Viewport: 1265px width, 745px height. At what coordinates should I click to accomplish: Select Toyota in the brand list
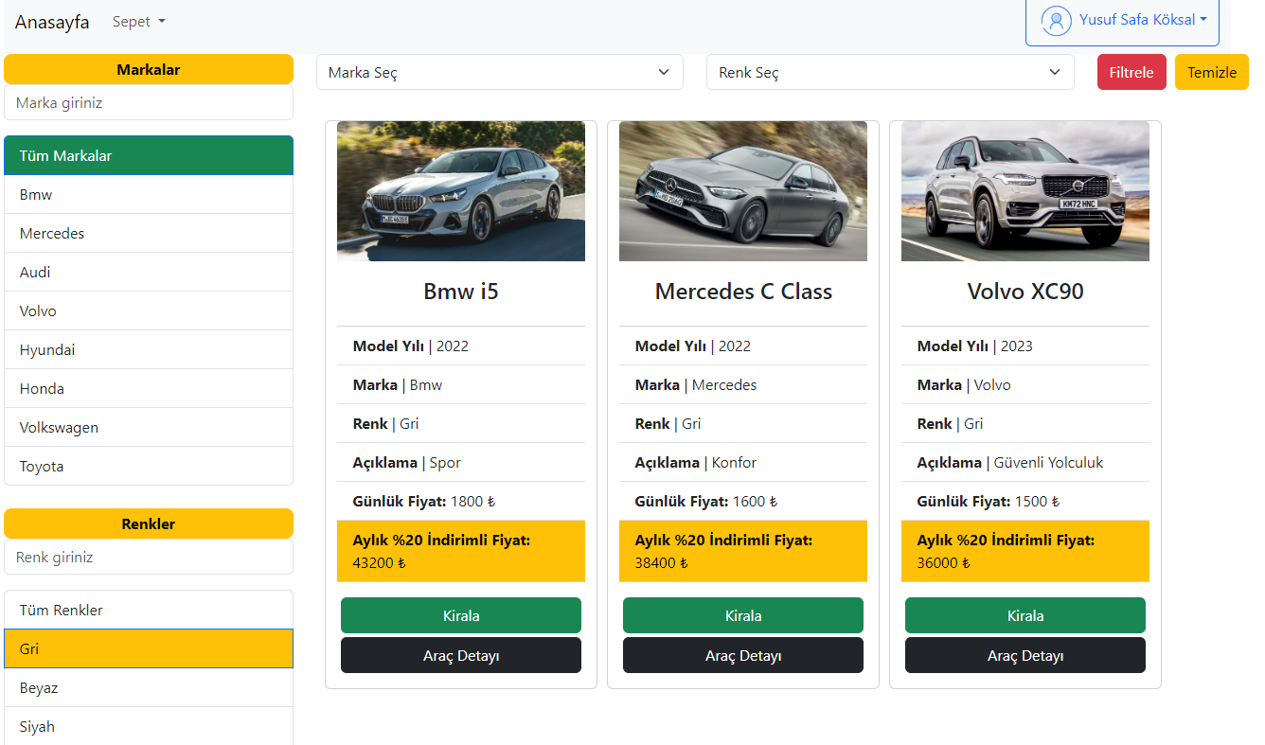(x=149, y=466)
